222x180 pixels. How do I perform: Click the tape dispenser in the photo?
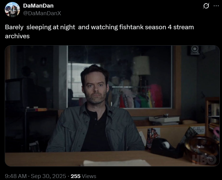pos(166,147)
